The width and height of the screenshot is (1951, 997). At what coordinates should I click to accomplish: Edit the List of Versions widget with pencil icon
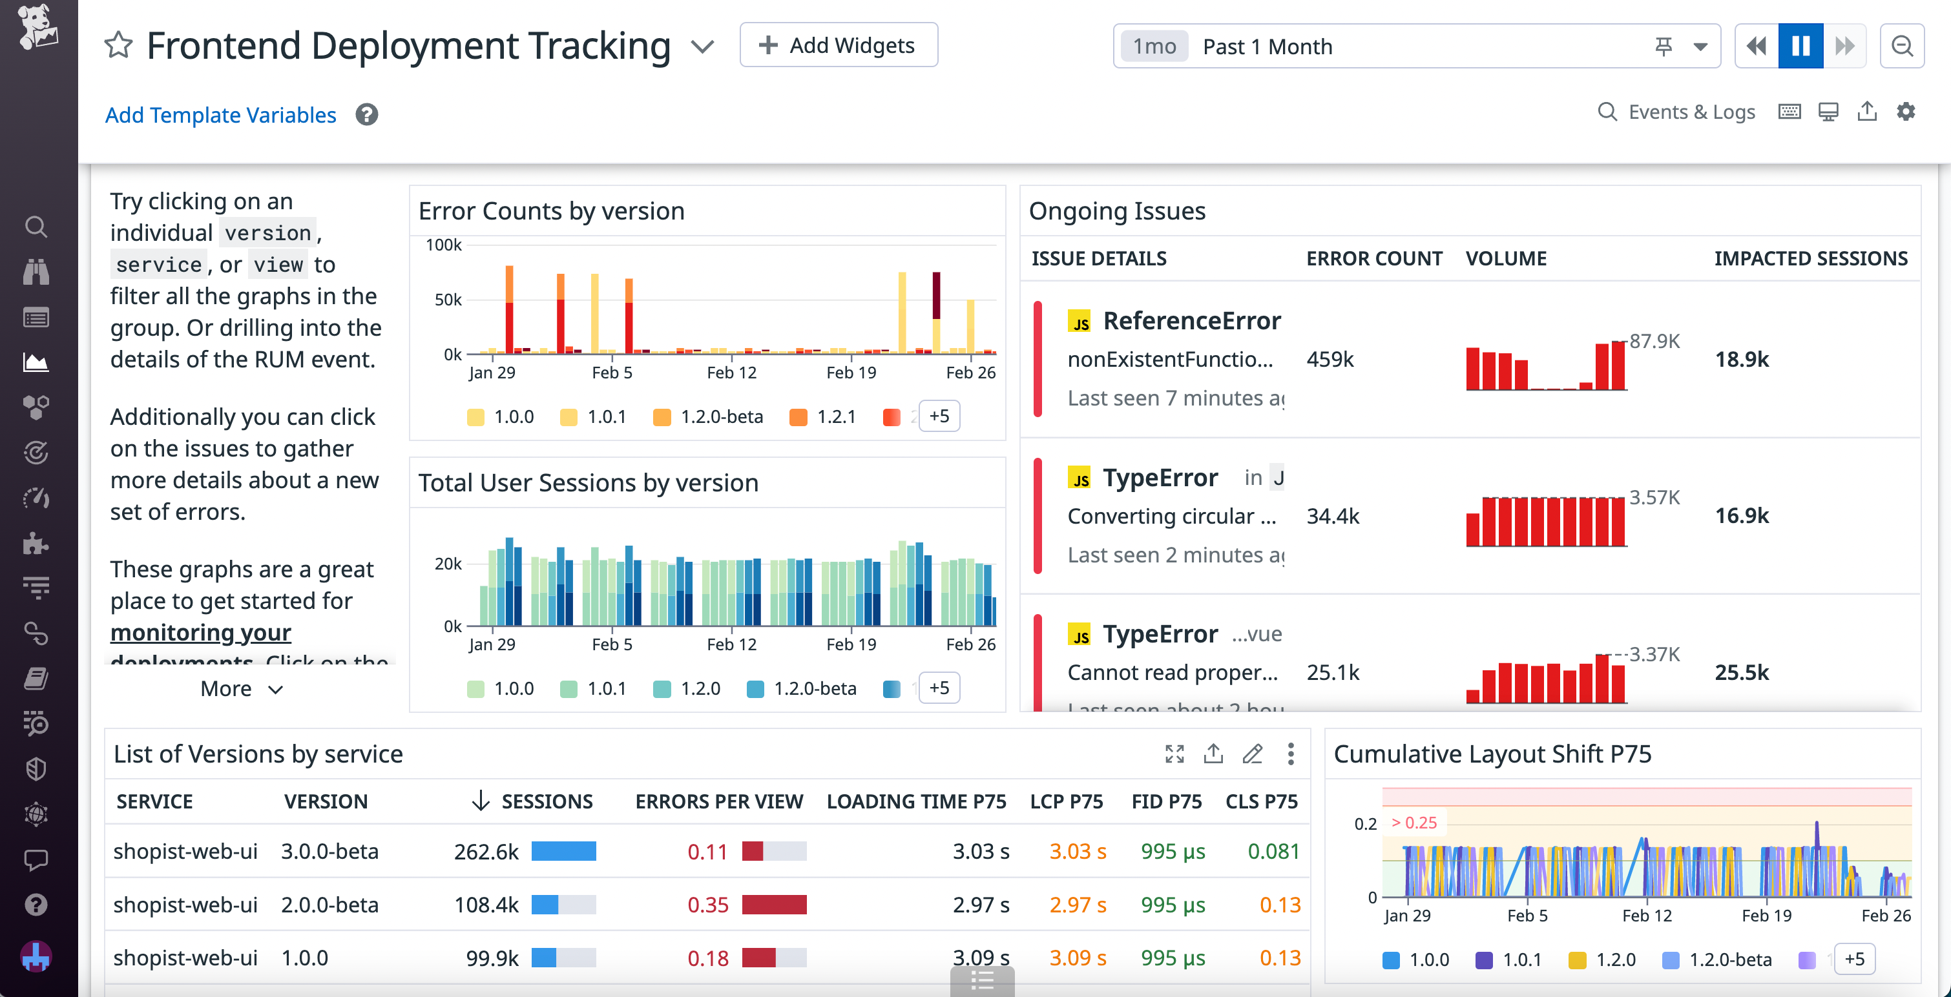click(1252, 754)
